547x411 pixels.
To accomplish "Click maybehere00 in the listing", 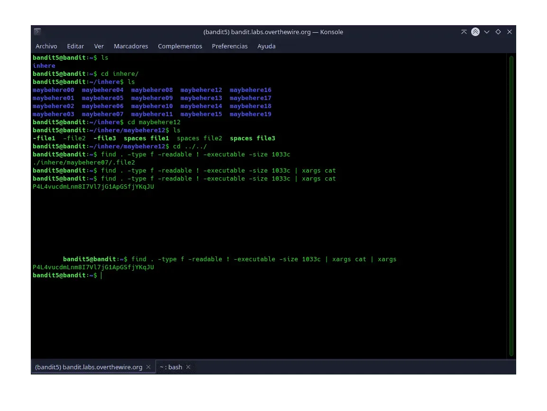I will tap(54, 90).
